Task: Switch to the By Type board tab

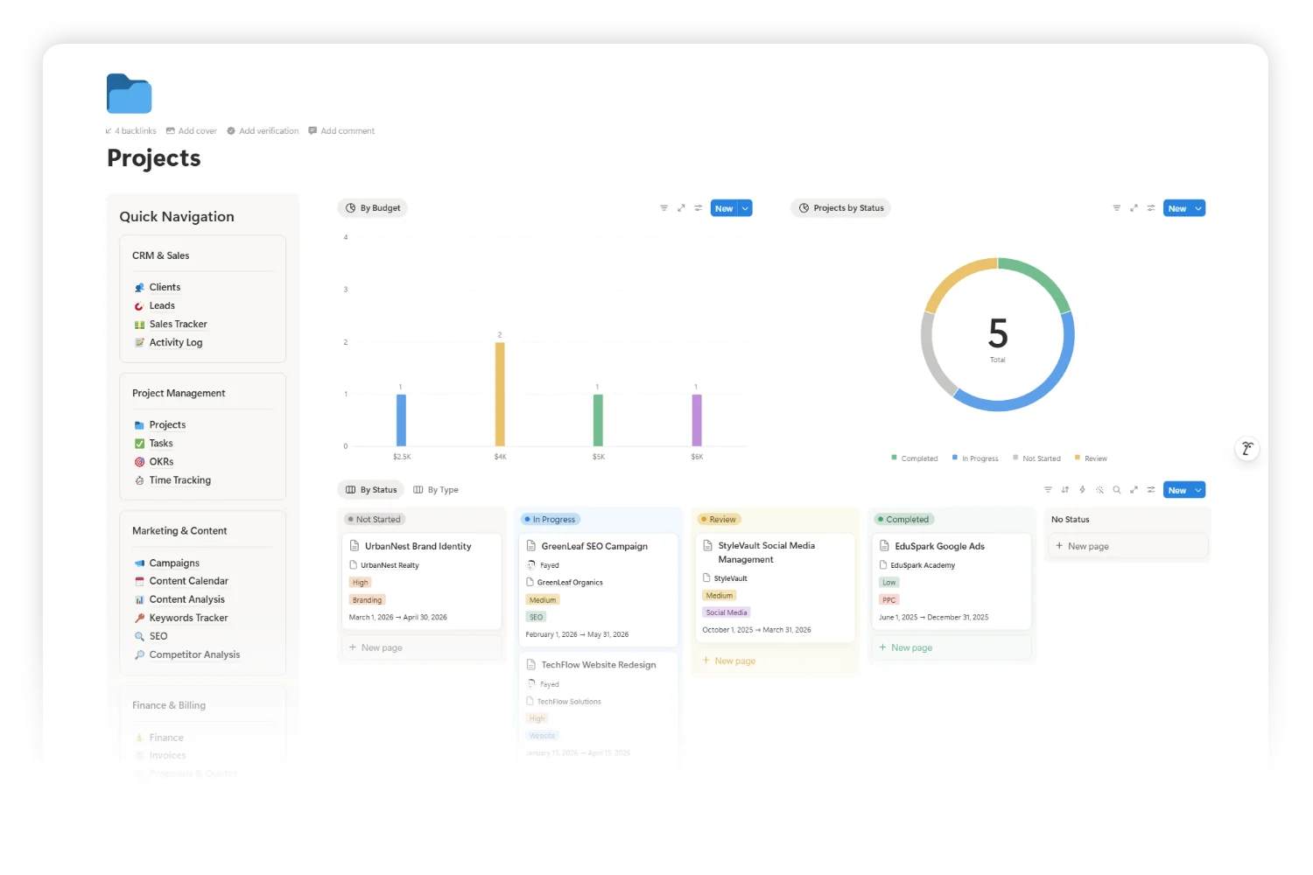Action: click(x=436, y=490)
